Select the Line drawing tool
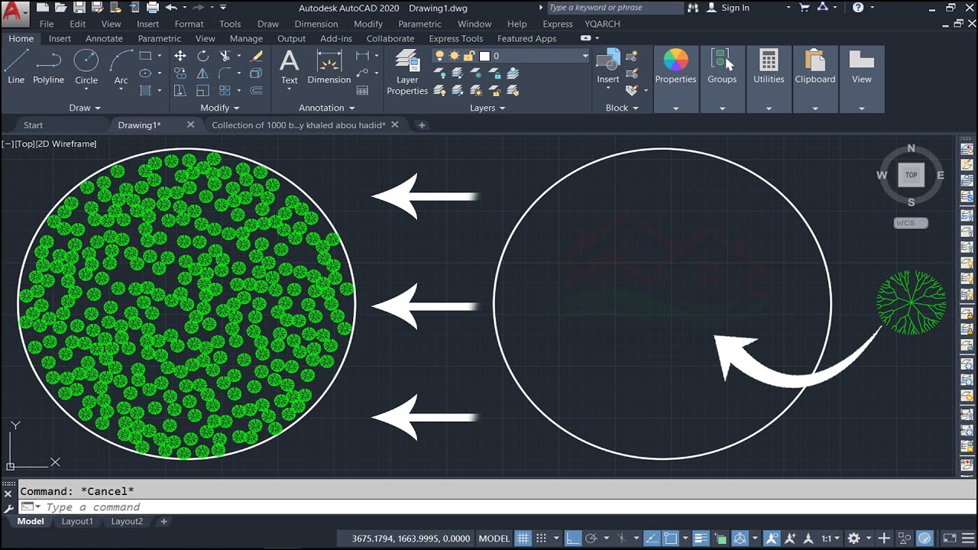 coord(16,66)
